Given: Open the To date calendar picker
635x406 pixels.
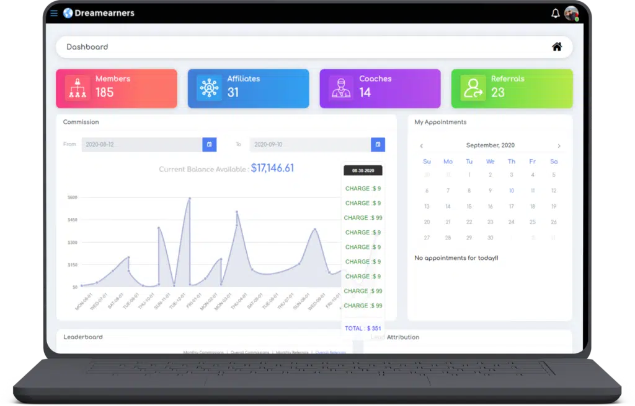Looking at the screenshot, I should click(x=378, y=144).
